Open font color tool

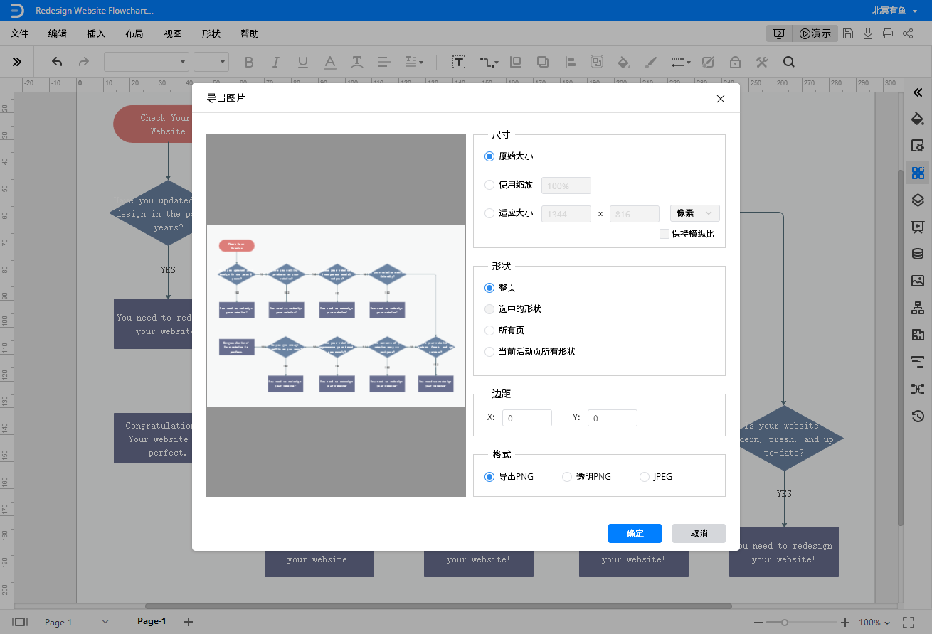(x=330, y=62)
